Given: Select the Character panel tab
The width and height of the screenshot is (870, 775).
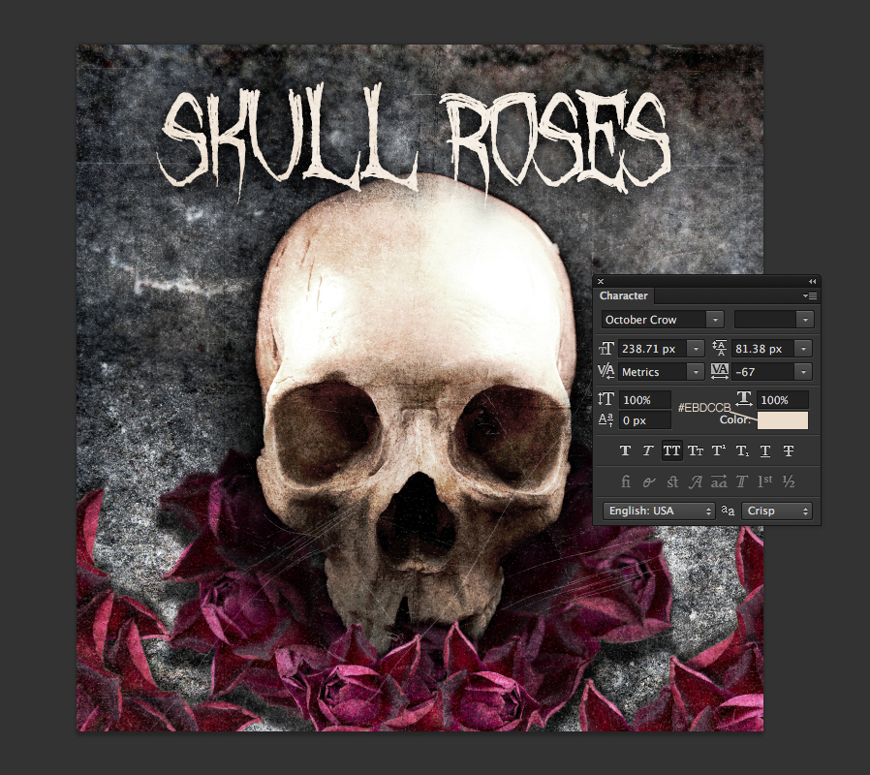Looking at the screenshot, I should [624, 295].
